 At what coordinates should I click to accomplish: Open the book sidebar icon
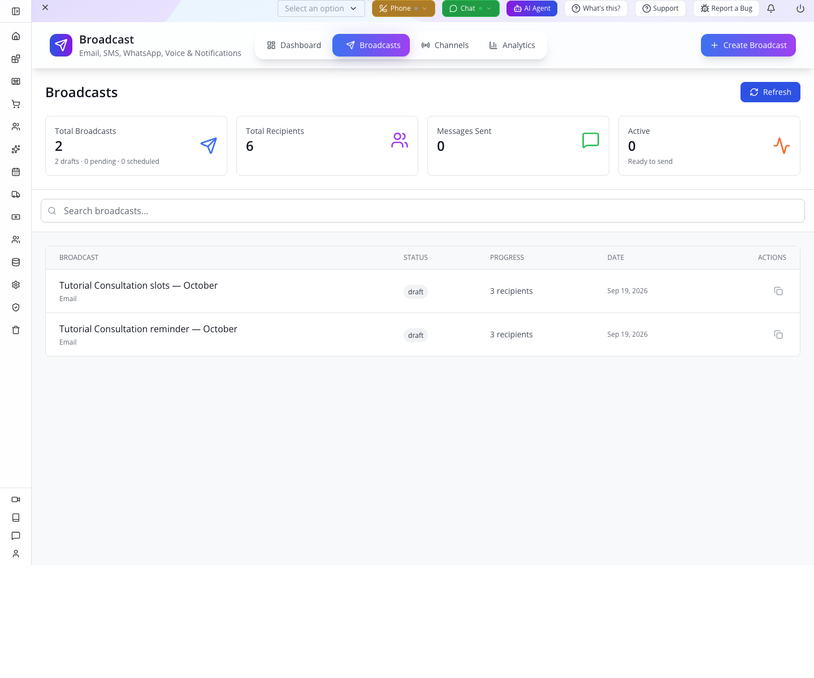coord(16,518)
